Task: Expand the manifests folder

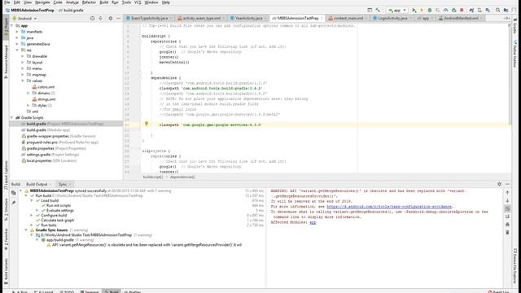Action: [17, 32]
